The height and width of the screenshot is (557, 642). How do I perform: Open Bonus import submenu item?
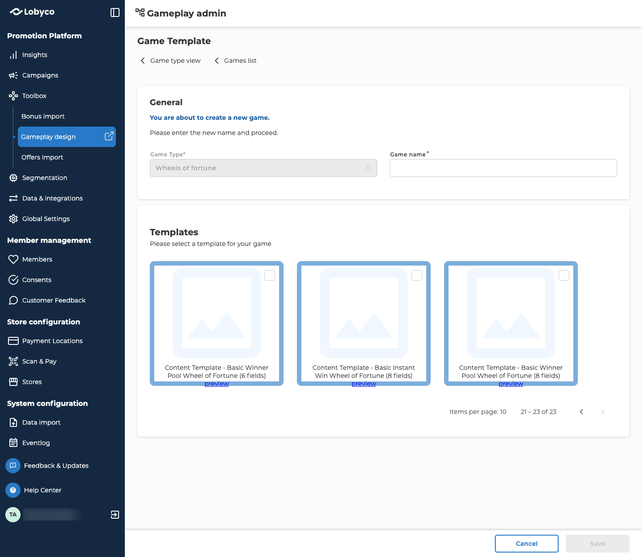point(43,116)
